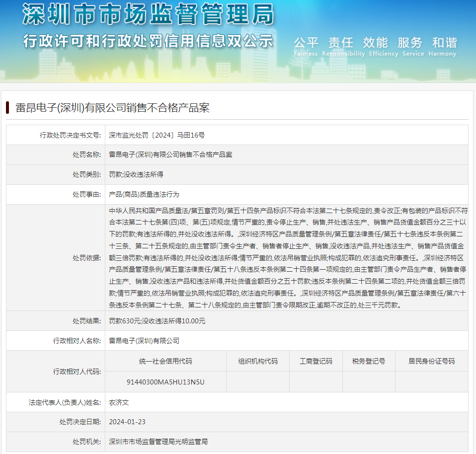Image resolution: width=476 pixels, height=454 pixels.
Task: Click the 统一社会信用代码 column header
Action: point(165,361)
